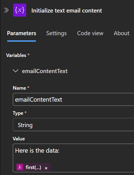Switch to the Settings tab
134x175 pixels.
56,33
